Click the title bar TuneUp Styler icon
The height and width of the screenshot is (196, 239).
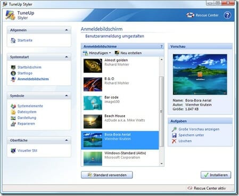(x=5, y=4)
